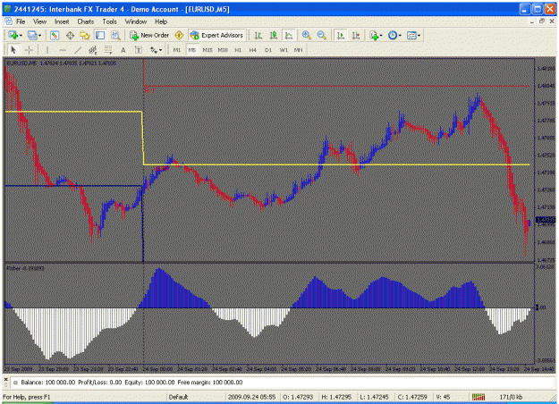Expand the new chart dropdown arrow
The width and height of the screenshot is (559, 404).
[x=21, y=35]
